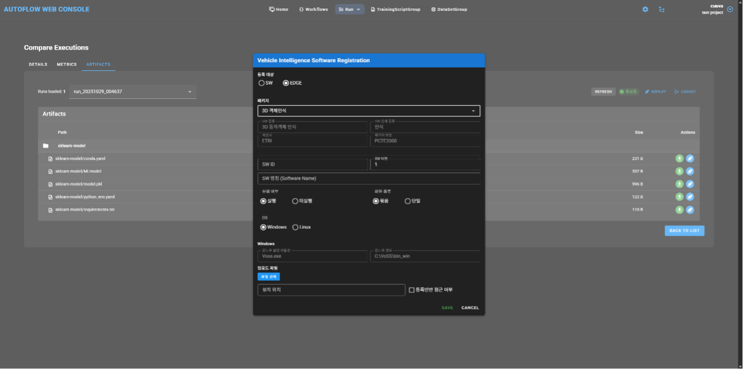Image resolution: width=745 pixels, height=371 pixels.
Task: Click the SW ID input field
Action: [x=313, y=164]
